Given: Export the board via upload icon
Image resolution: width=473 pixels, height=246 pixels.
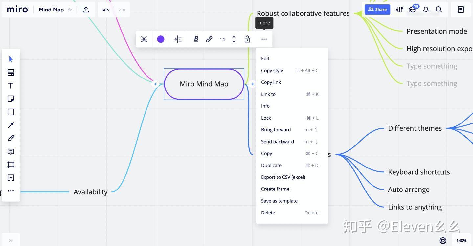Looking at the screenshot, I should (x=86, y=10).
